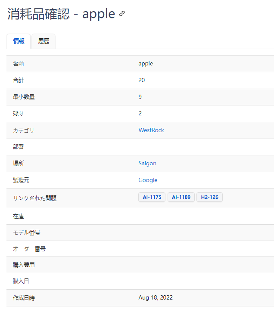The image size is (274, 309).
Task: Click the page heading 消耗品確認 - apple
Action: point(61,14)
